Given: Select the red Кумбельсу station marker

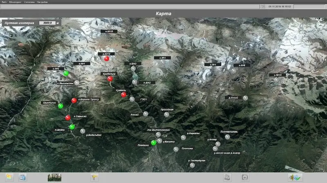Looking at the screenshot, I should [x=110, y=79].
